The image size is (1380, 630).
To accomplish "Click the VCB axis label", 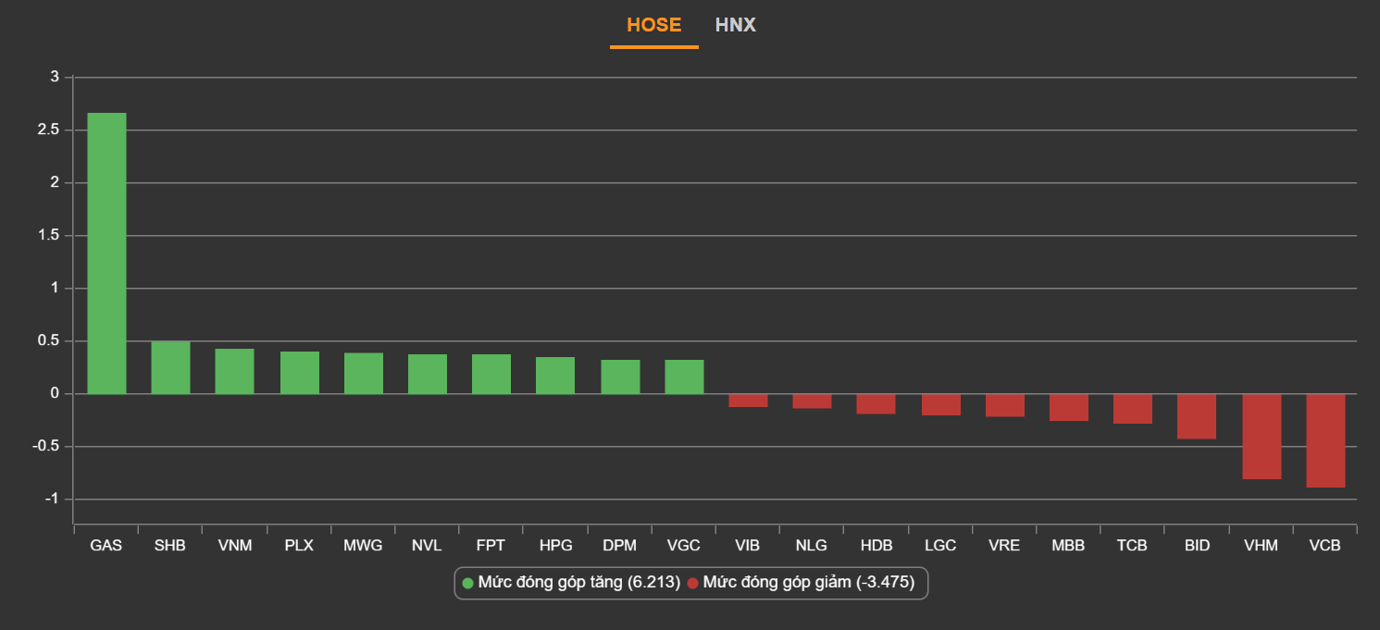I will (x=1324, y=546).
